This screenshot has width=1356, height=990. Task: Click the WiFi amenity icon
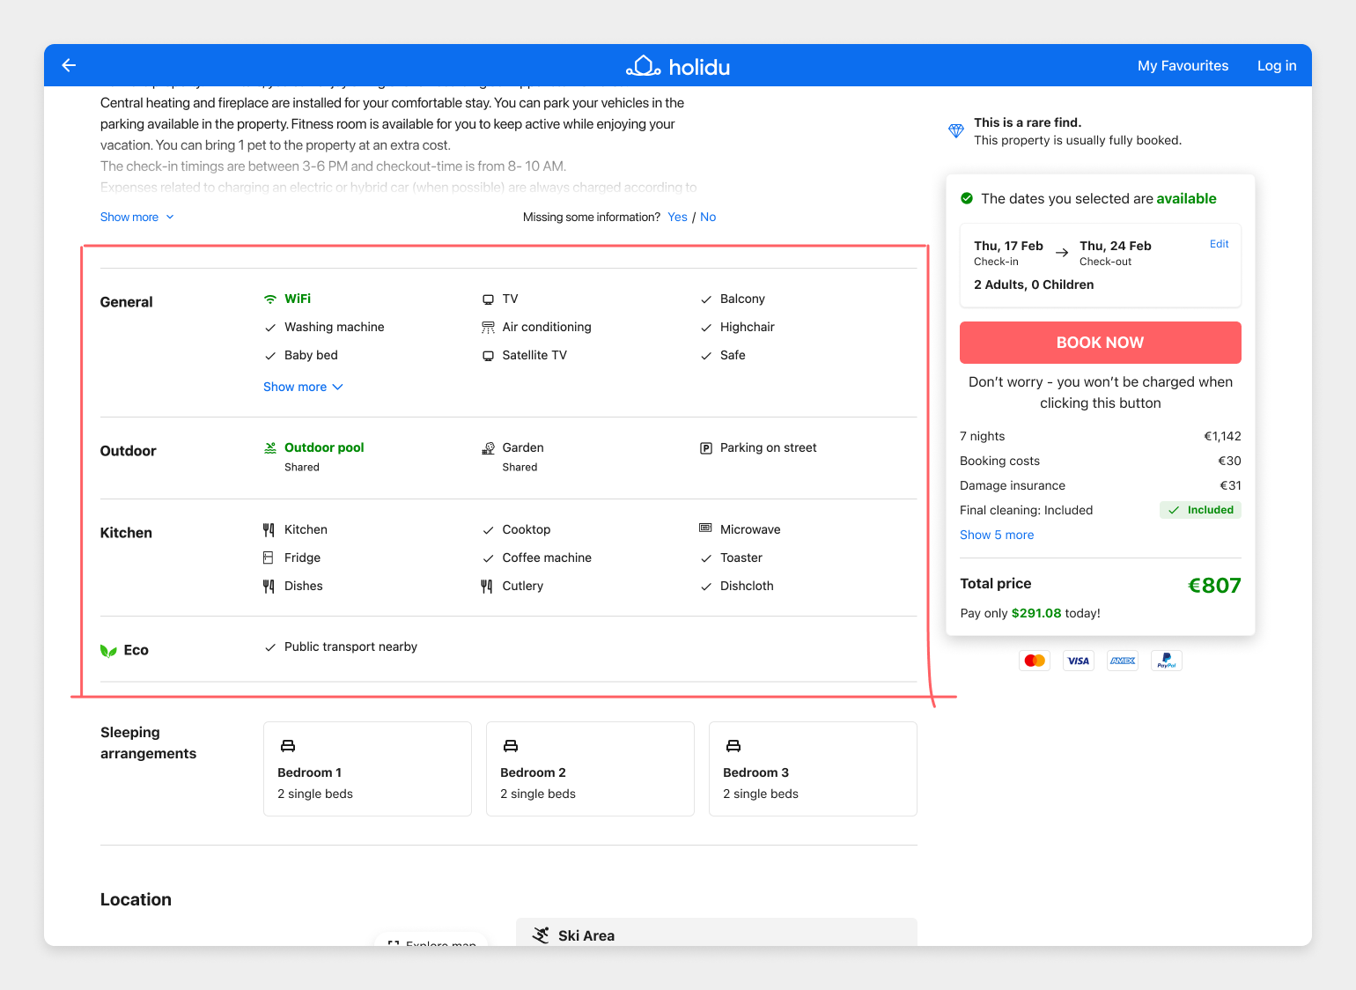pyautogui.click(x=270, y=299)
